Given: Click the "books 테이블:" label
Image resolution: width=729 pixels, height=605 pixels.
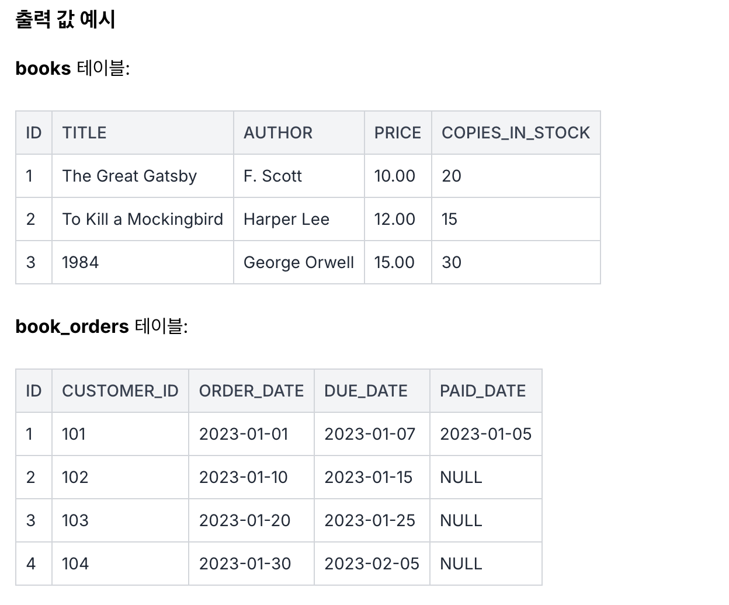Looking at the screenshot, I should click(x=72, y=68).
